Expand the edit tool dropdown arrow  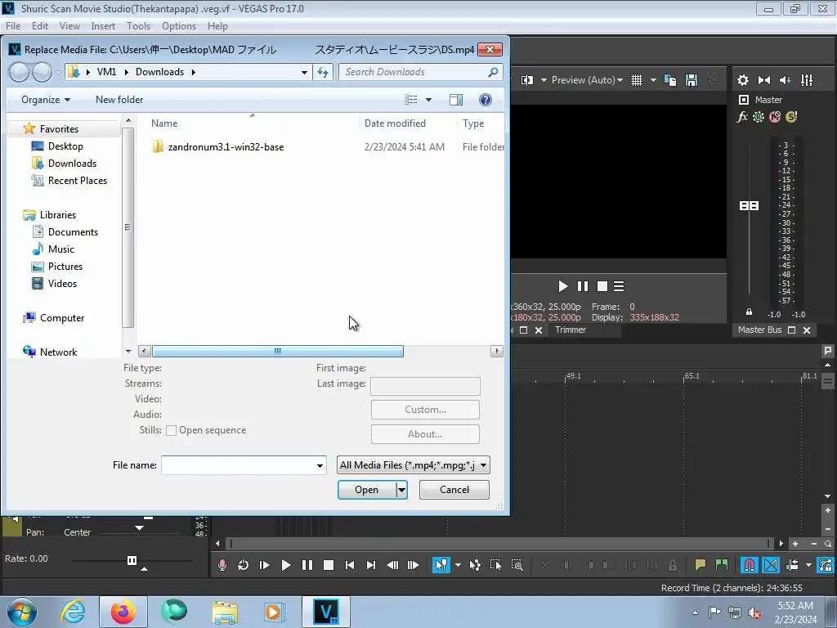click(458, 565)
